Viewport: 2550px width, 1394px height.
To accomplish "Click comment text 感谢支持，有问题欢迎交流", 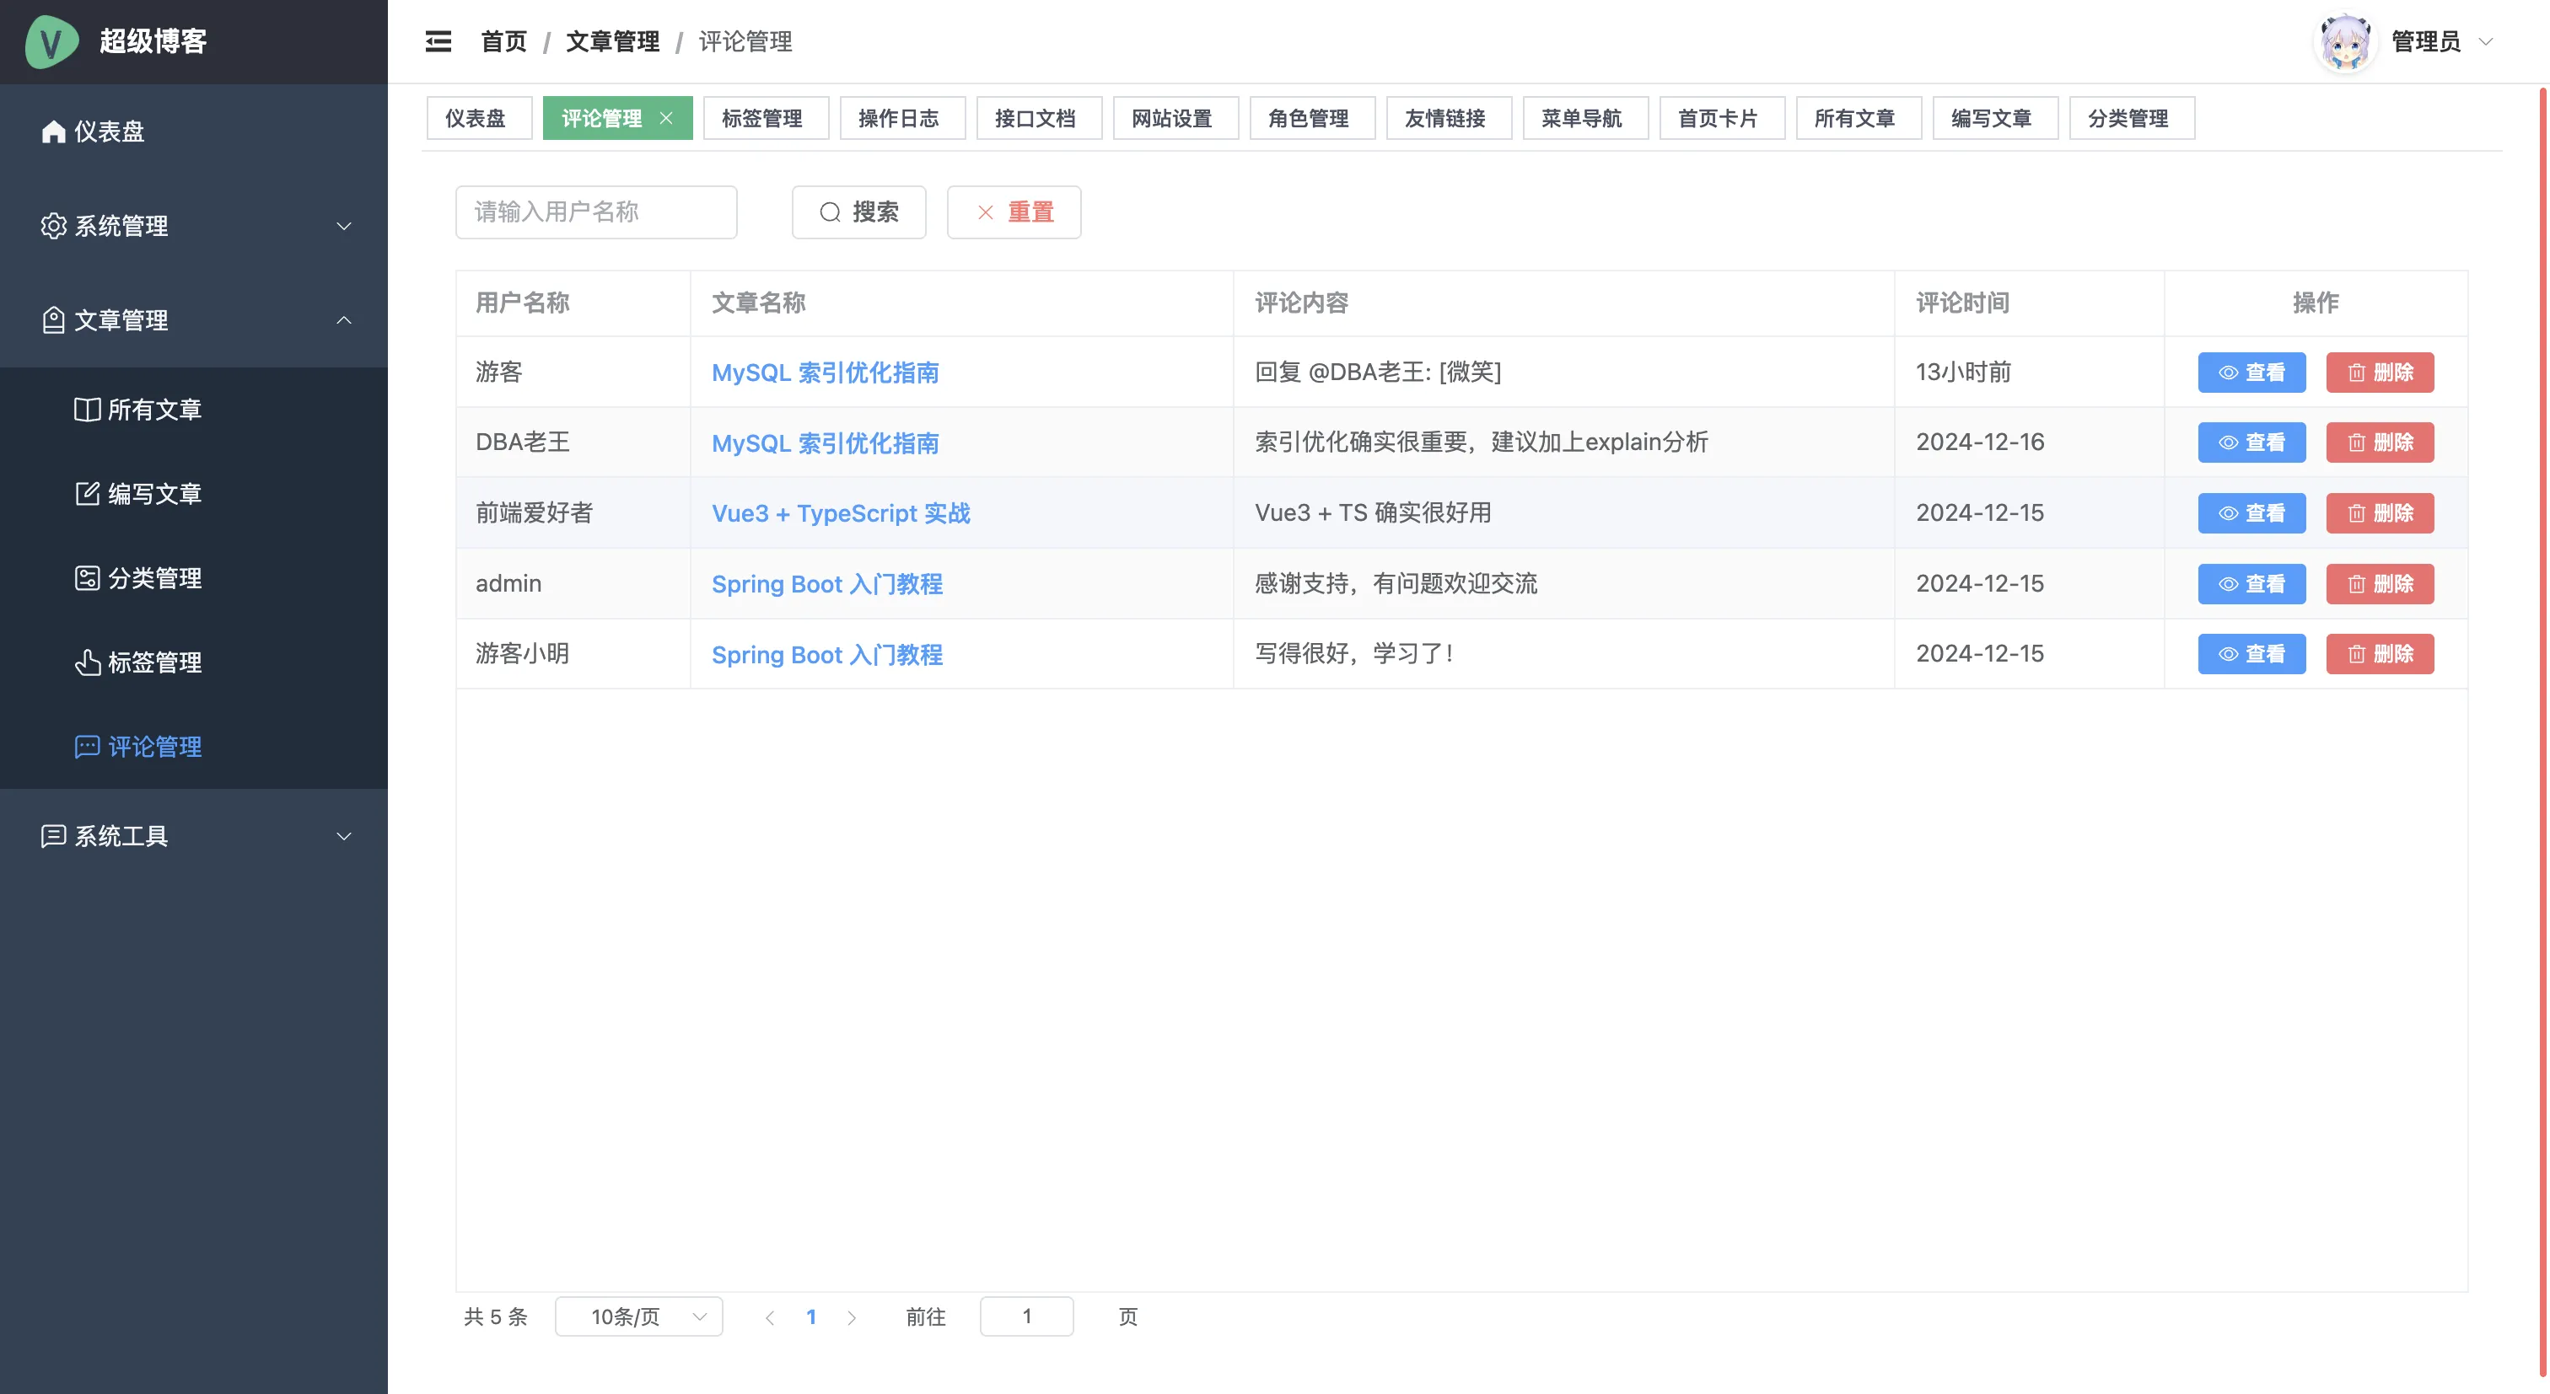I will [x=1396, y=584].
